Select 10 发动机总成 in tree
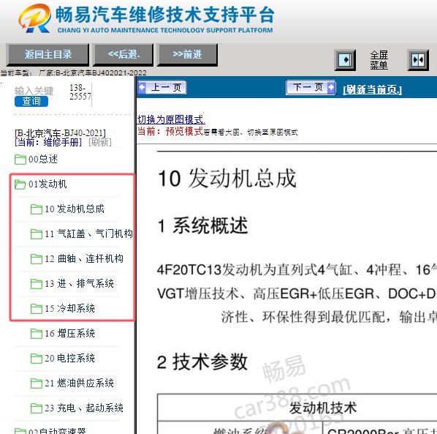 point(75,209)
